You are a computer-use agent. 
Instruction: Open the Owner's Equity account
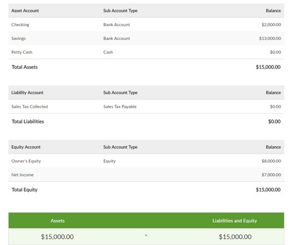[x=26, y=161]
